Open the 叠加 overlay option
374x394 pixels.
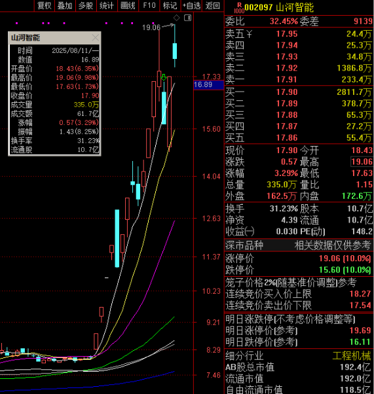(65, 5)
